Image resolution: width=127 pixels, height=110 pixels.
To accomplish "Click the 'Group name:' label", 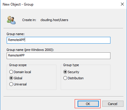I will pos(15,34).
